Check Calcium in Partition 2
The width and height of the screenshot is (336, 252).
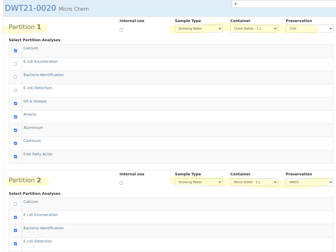(x=15, y=204)
